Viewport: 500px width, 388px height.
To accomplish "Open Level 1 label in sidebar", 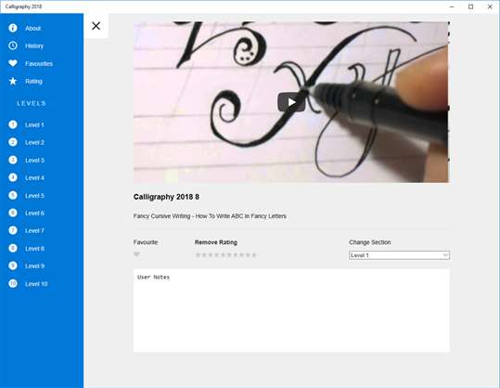I will click(x=34, y=125).
